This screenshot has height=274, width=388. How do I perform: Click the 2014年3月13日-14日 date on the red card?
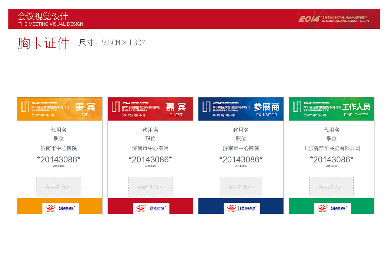[x=133, y=115]
